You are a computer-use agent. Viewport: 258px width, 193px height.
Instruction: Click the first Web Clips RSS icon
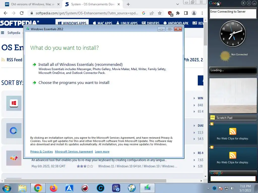tap(233, 131)
